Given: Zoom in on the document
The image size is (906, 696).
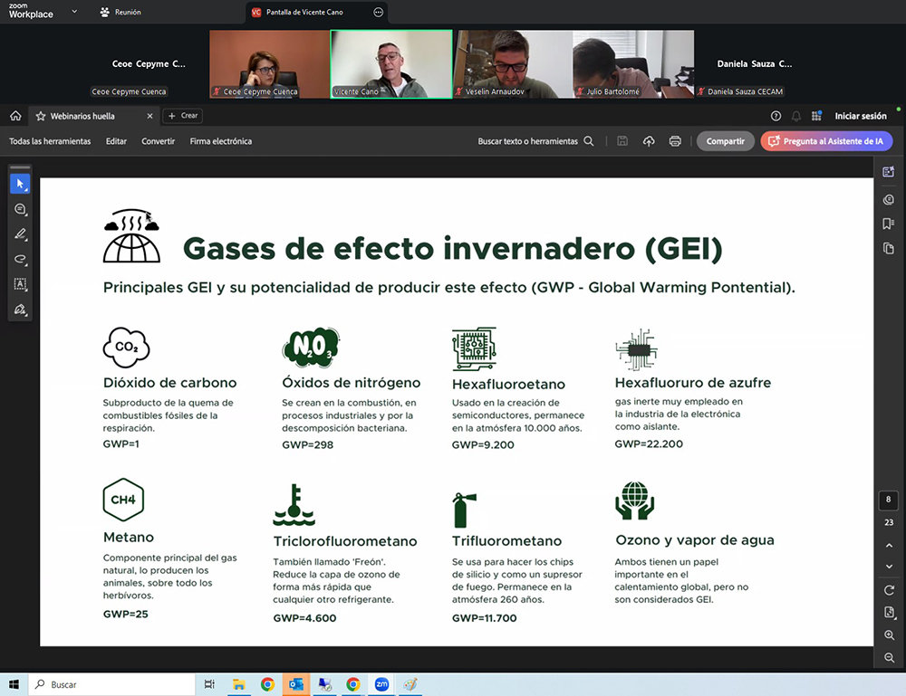Looking at the screenshot, I should [x=890, y=635].
